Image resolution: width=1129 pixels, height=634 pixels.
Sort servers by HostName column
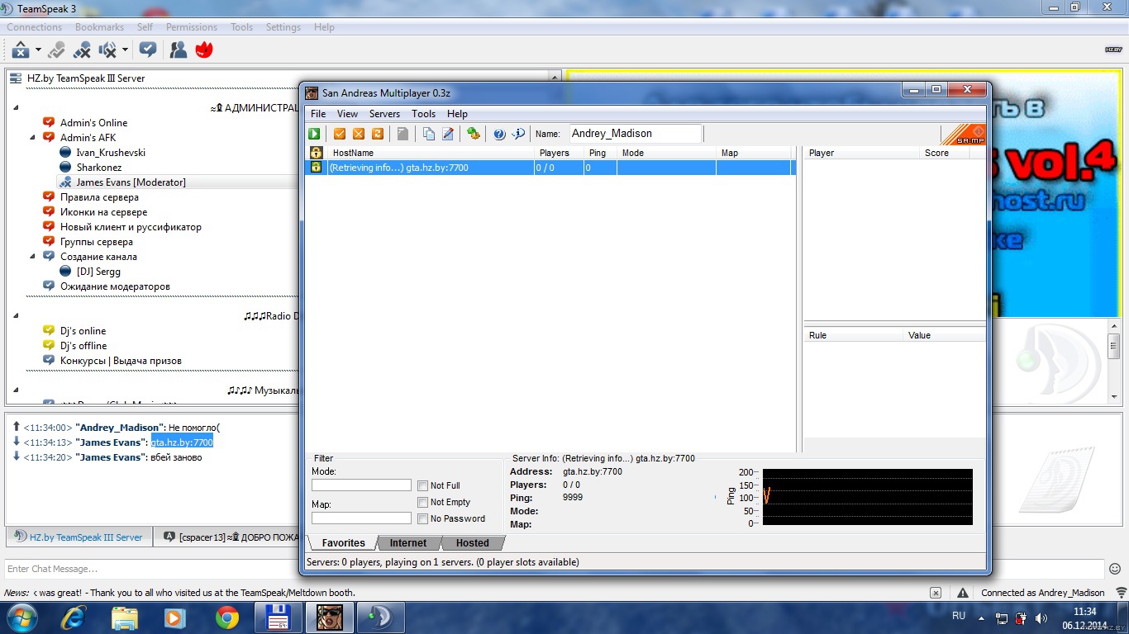coord(430,153)
